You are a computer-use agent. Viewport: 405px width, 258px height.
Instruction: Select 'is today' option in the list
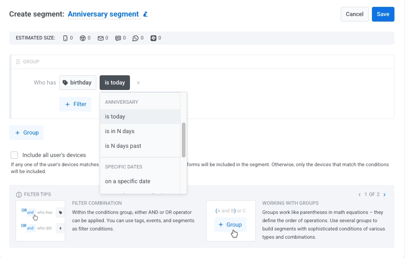pyautogui.click(x=140, y=117)
